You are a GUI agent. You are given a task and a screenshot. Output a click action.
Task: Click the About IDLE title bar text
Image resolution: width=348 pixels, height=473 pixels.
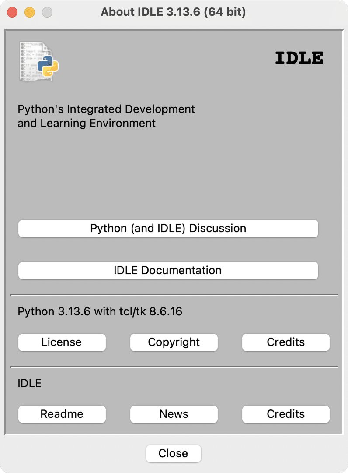coord(174,12)
